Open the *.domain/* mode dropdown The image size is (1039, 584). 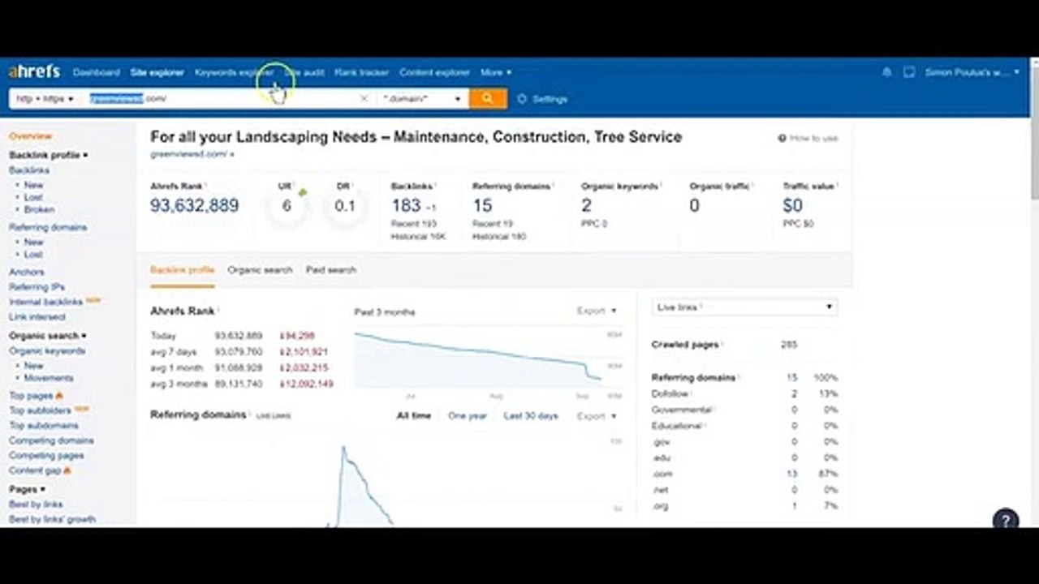pos(422,98)
